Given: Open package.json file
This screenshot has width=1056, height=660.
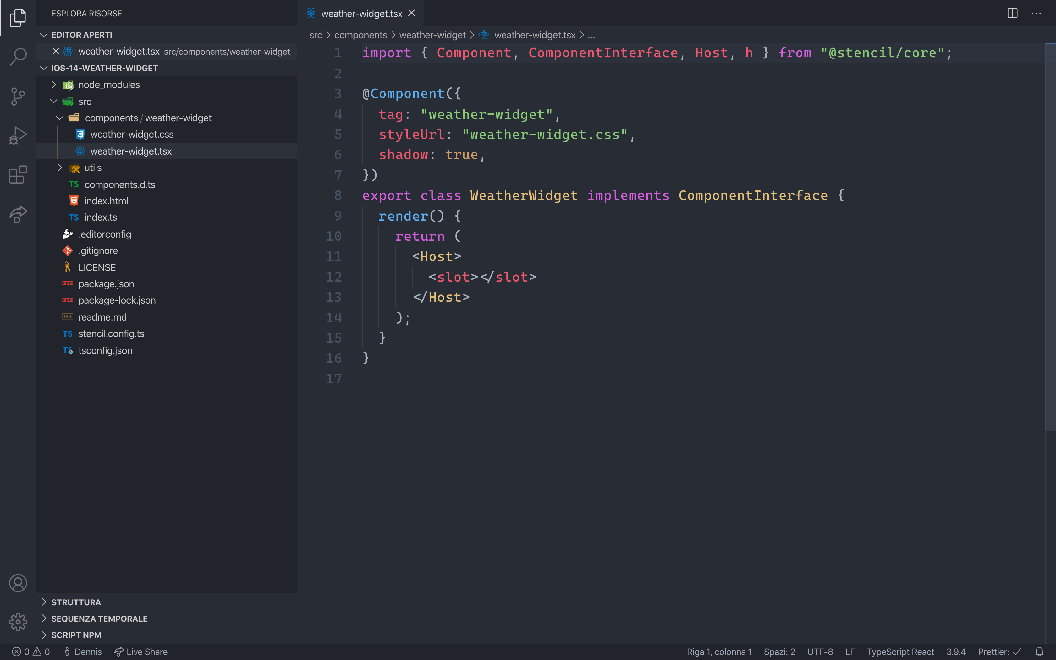Looking at the screenshot, I should point(167,284).
